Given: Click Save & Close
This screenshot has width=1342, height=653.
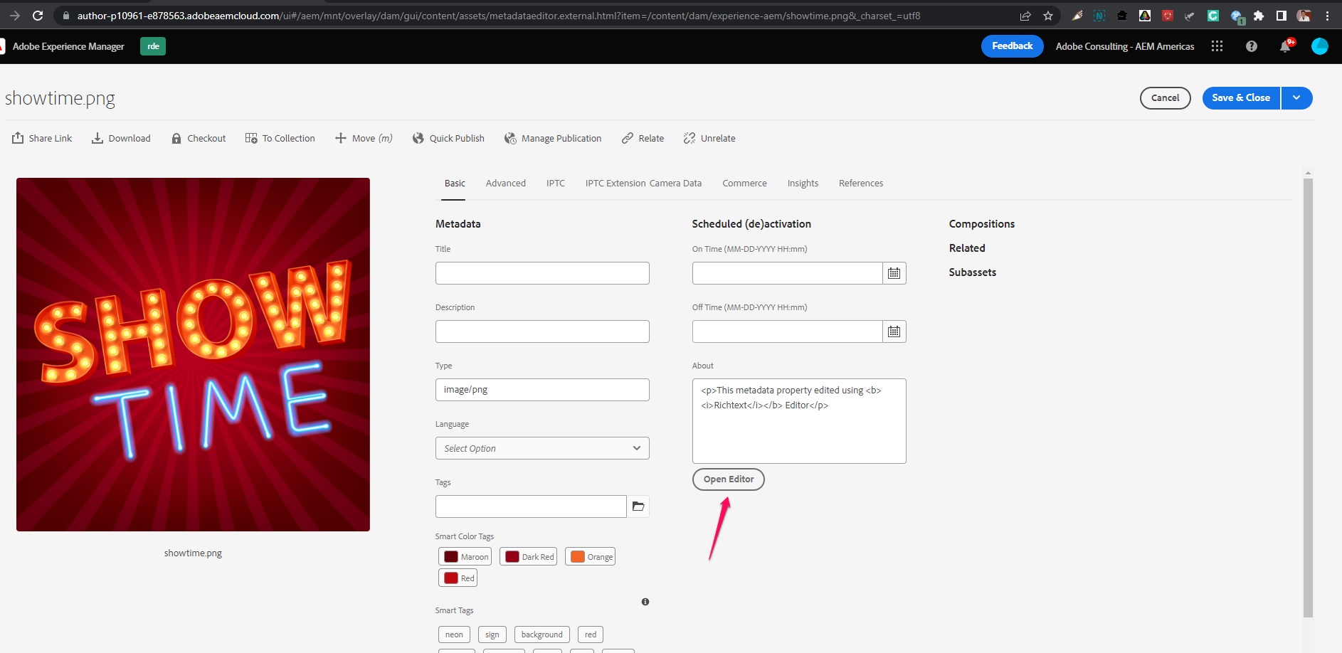Looking at the screenshot, I should [1241, 98].
